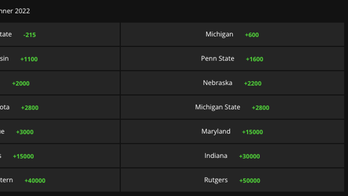The image size is (348, 196).
Task: Click the Winner 2022 heading
Action: coord(15,11)
